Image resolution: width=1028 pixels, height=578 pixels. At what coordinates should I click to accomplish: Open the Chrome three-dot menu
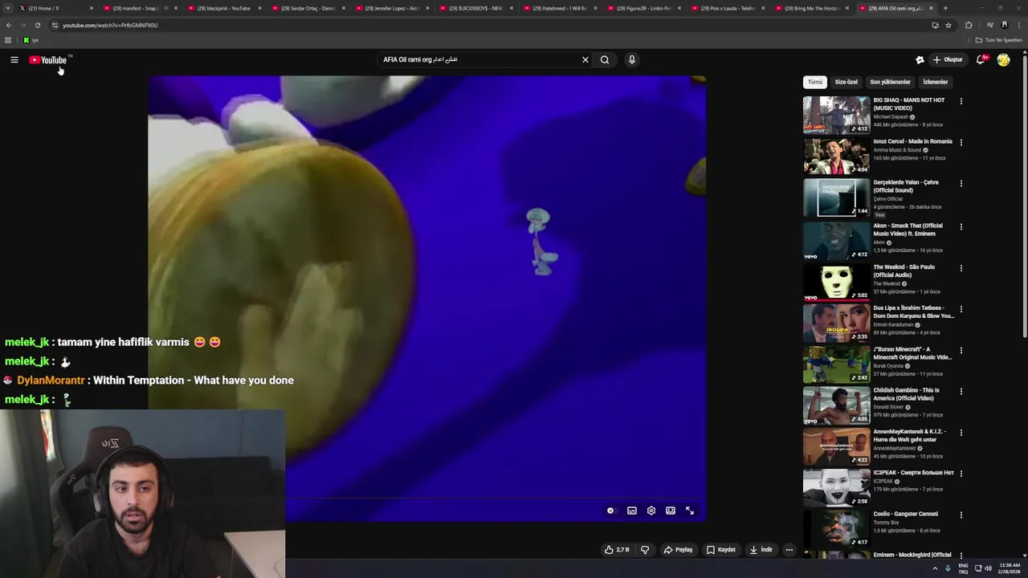(1019, 25)
